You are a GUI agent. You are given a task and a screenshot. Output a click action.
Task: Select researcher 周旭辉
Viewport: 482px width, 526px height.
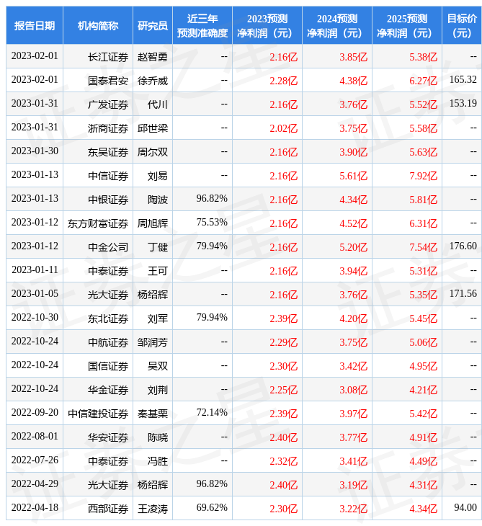153,224
